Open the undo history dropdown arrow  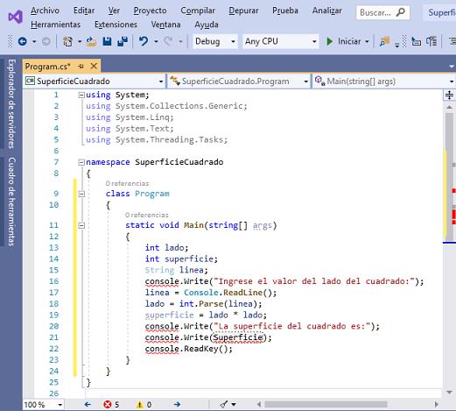pos(156,42)
